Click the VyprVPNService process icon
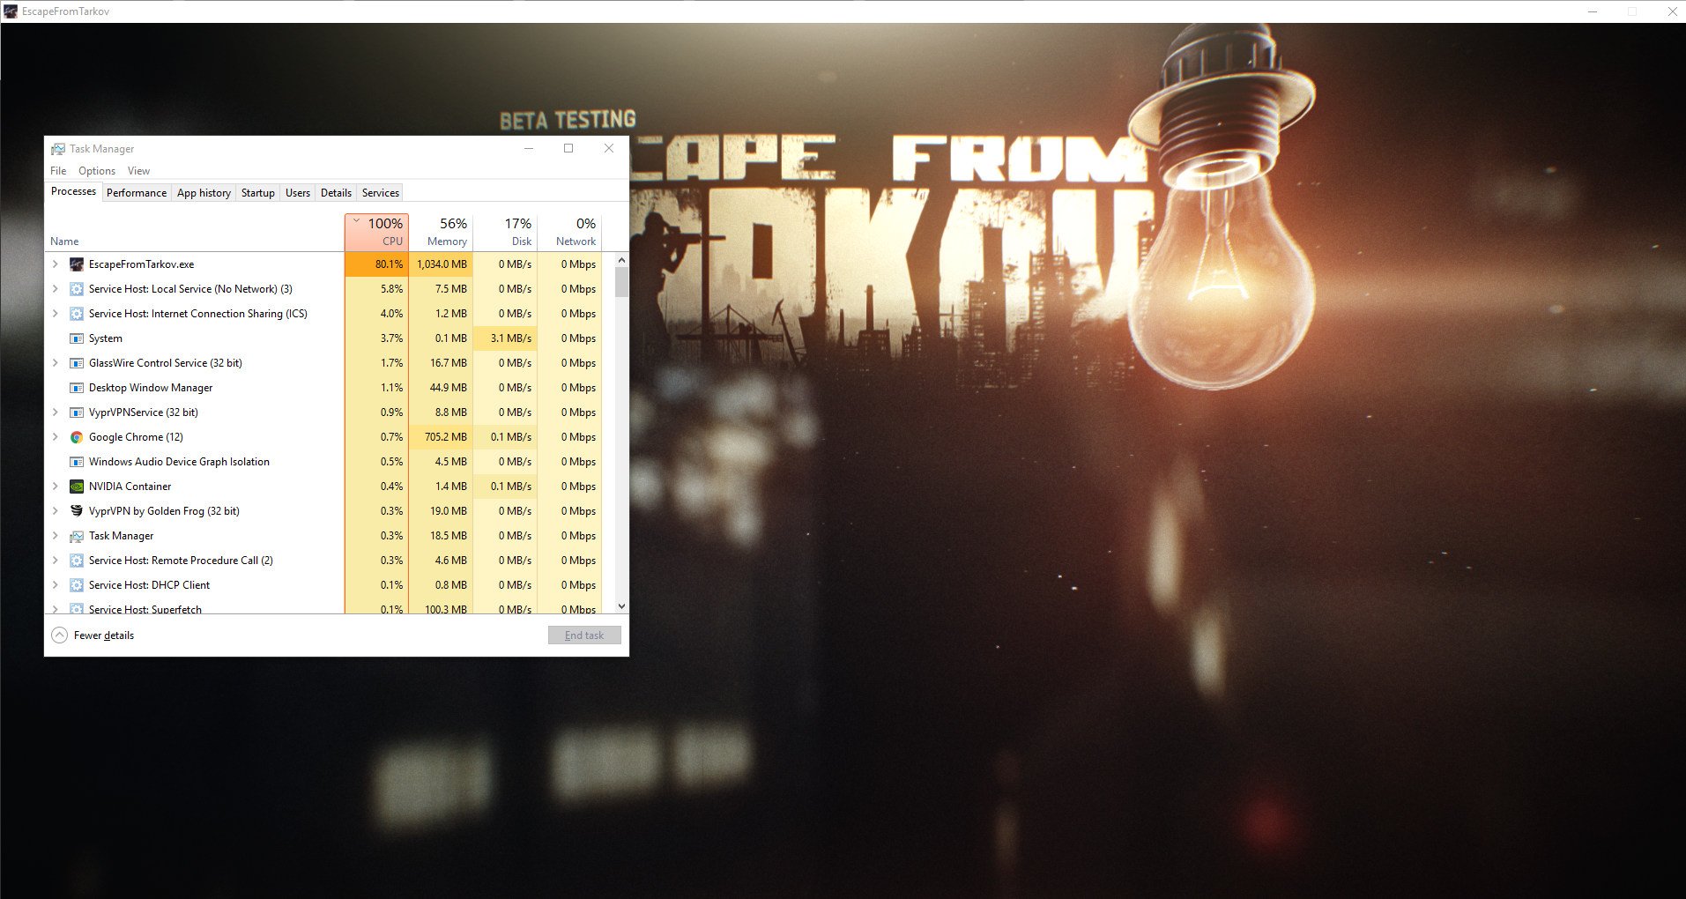 coord(77,412)
